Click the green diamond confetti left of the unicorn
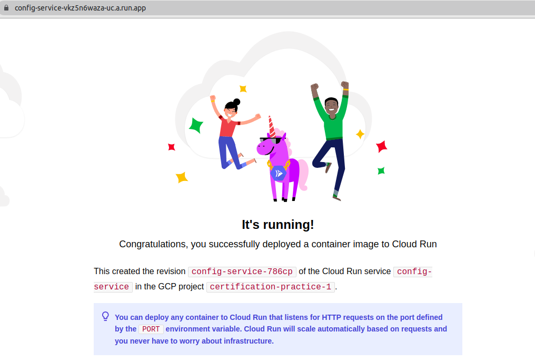The width and height of the screenshot is (535, 362). coord(197,124)
